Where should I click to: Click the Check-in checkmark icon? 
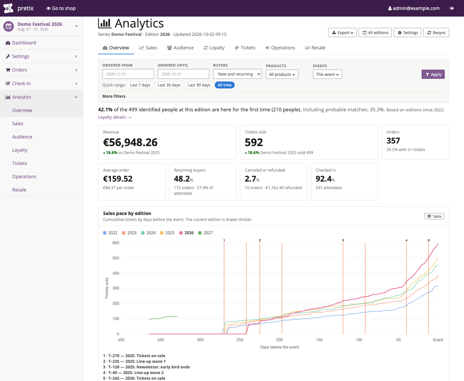click(8, 83)
